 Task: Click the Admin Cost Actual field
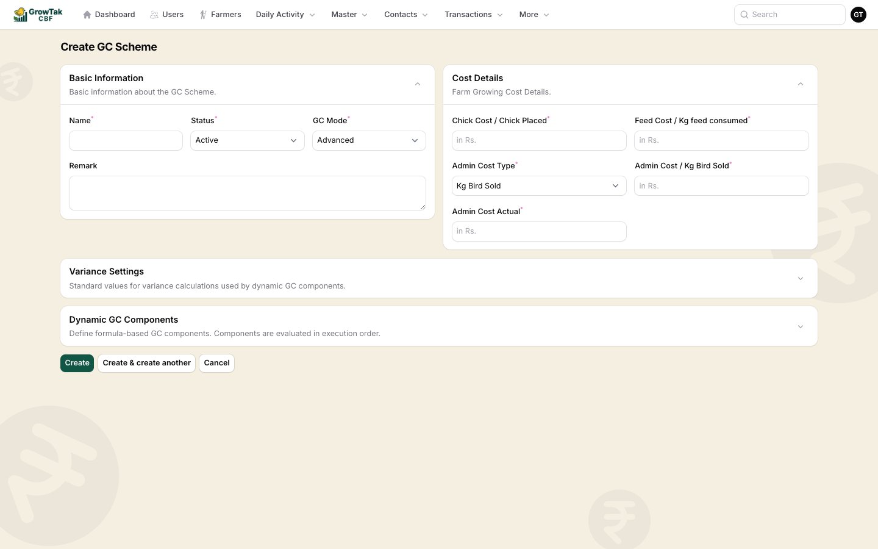(x=539, y=231)
